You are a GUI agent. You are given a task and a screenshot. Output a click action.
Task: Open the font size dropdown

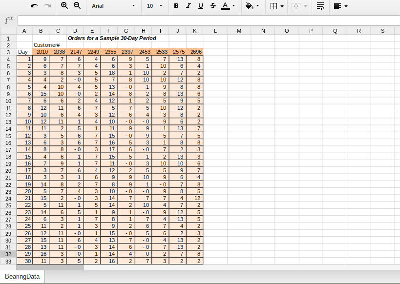155,6
